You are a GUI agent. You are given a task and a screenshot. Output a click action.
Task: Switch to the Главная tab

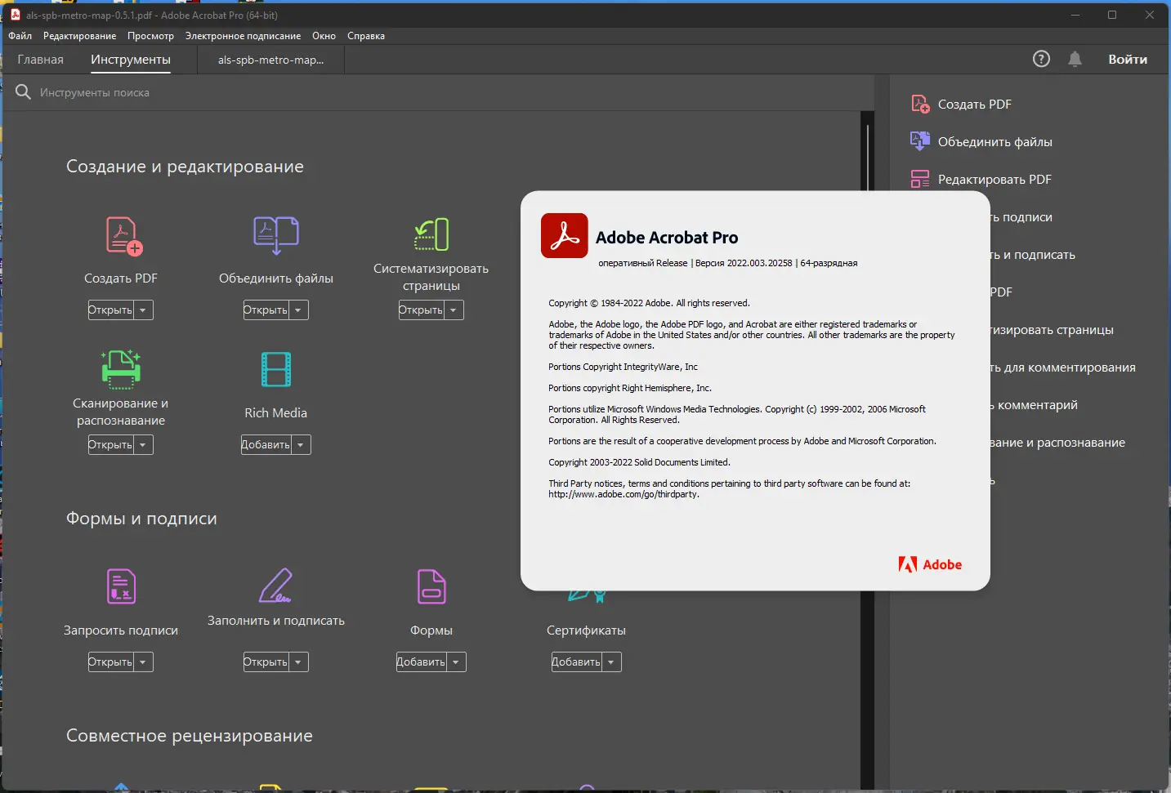click(x=40, y=59)
